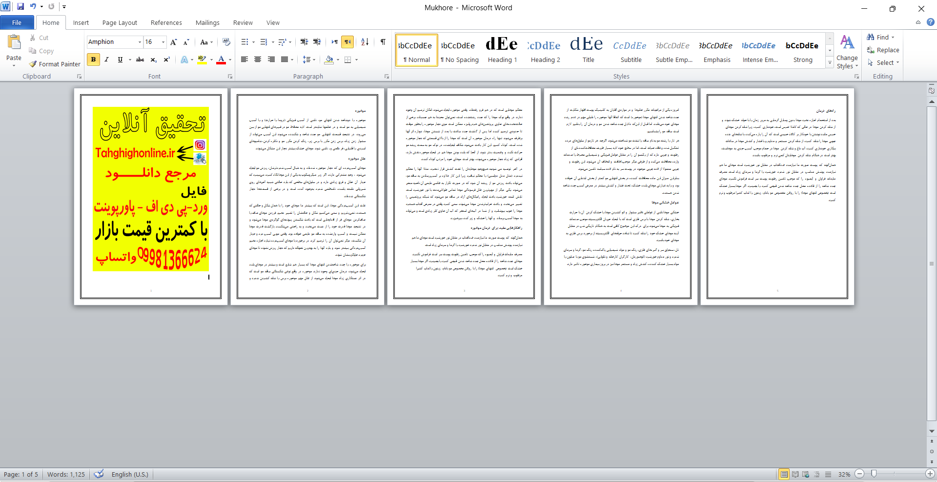Image resolution: width=937 pixels, height=482 pixels.
Task: Switch to Full Screen Reading view
Action: tap(795, 474)
